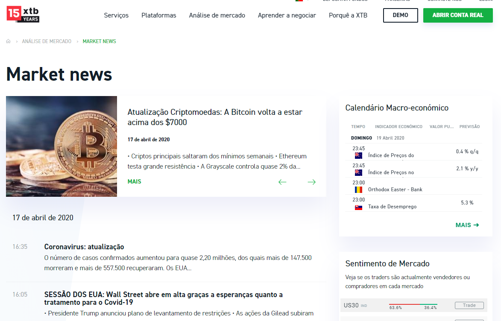Image resolution: width=501 pixels, height=321 pixels.
Task: Click Trade button for US30
Action: coord(469,305)
